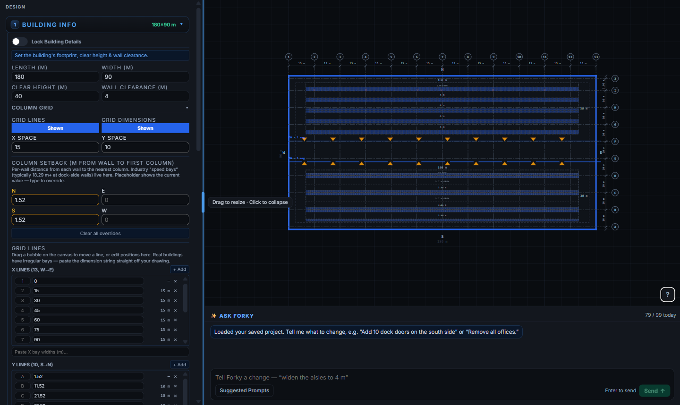Click the X Lines list scrollbar thumb
680x405 pixels.
point(185,297)
